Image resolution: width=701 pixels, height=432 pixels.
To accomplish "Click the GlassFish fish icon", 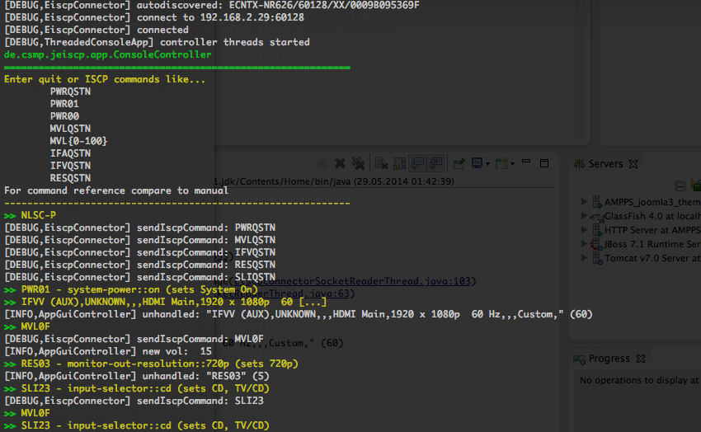I will [x=597, y=217].
